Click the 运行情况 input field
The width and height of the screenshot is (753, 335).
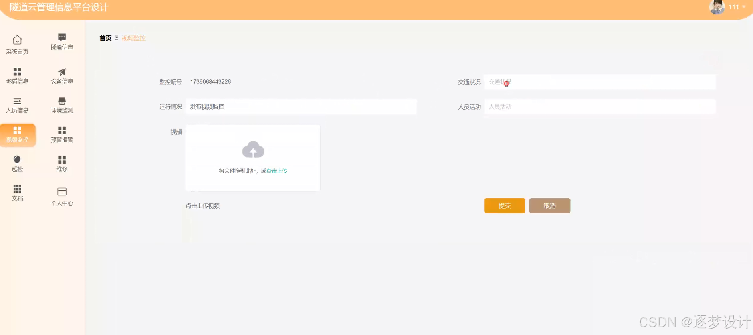301,107
